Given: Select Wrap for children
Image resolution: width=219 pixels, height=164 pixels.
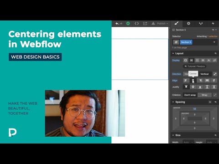Looking at the screenshot, I should point(204,95).
